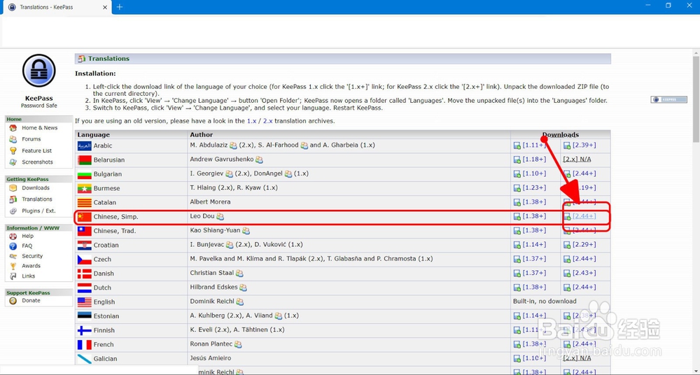Download Belarusian 1.18+ translation
Screen dimensions: 700x375
pyautogui.click(x=534, y=160)
